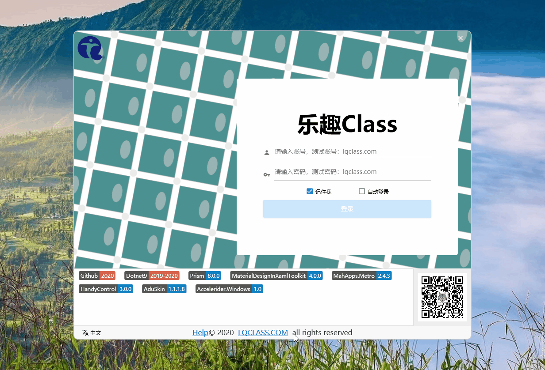Click the 登录 login button

[x=347, y=209]
